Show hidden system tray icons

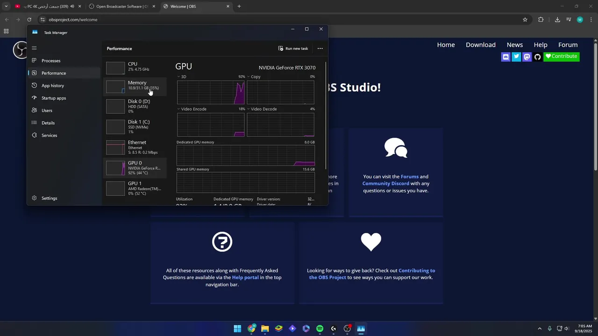pos(540,329)
